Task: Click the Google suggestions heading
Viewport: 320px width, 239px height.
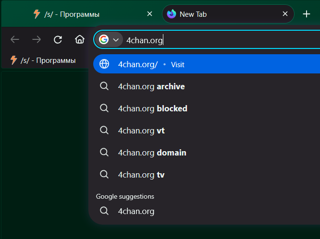Action: [125, 196]
